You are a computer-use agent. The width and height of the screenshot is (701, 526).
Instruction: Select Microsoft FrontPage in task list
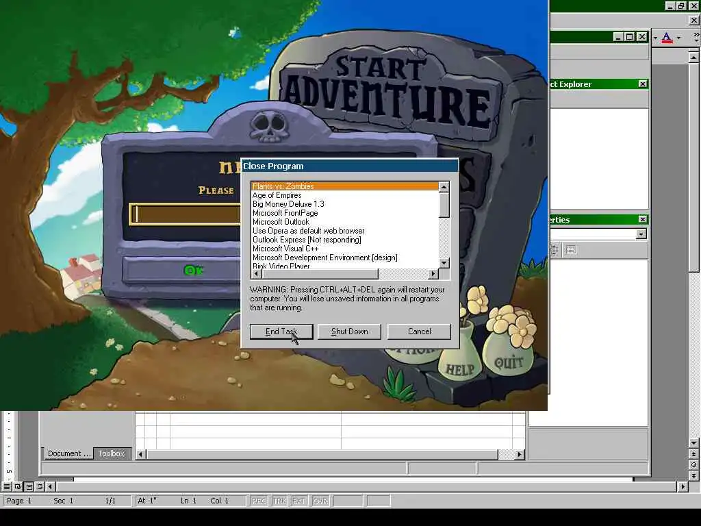tap(345, 213)
